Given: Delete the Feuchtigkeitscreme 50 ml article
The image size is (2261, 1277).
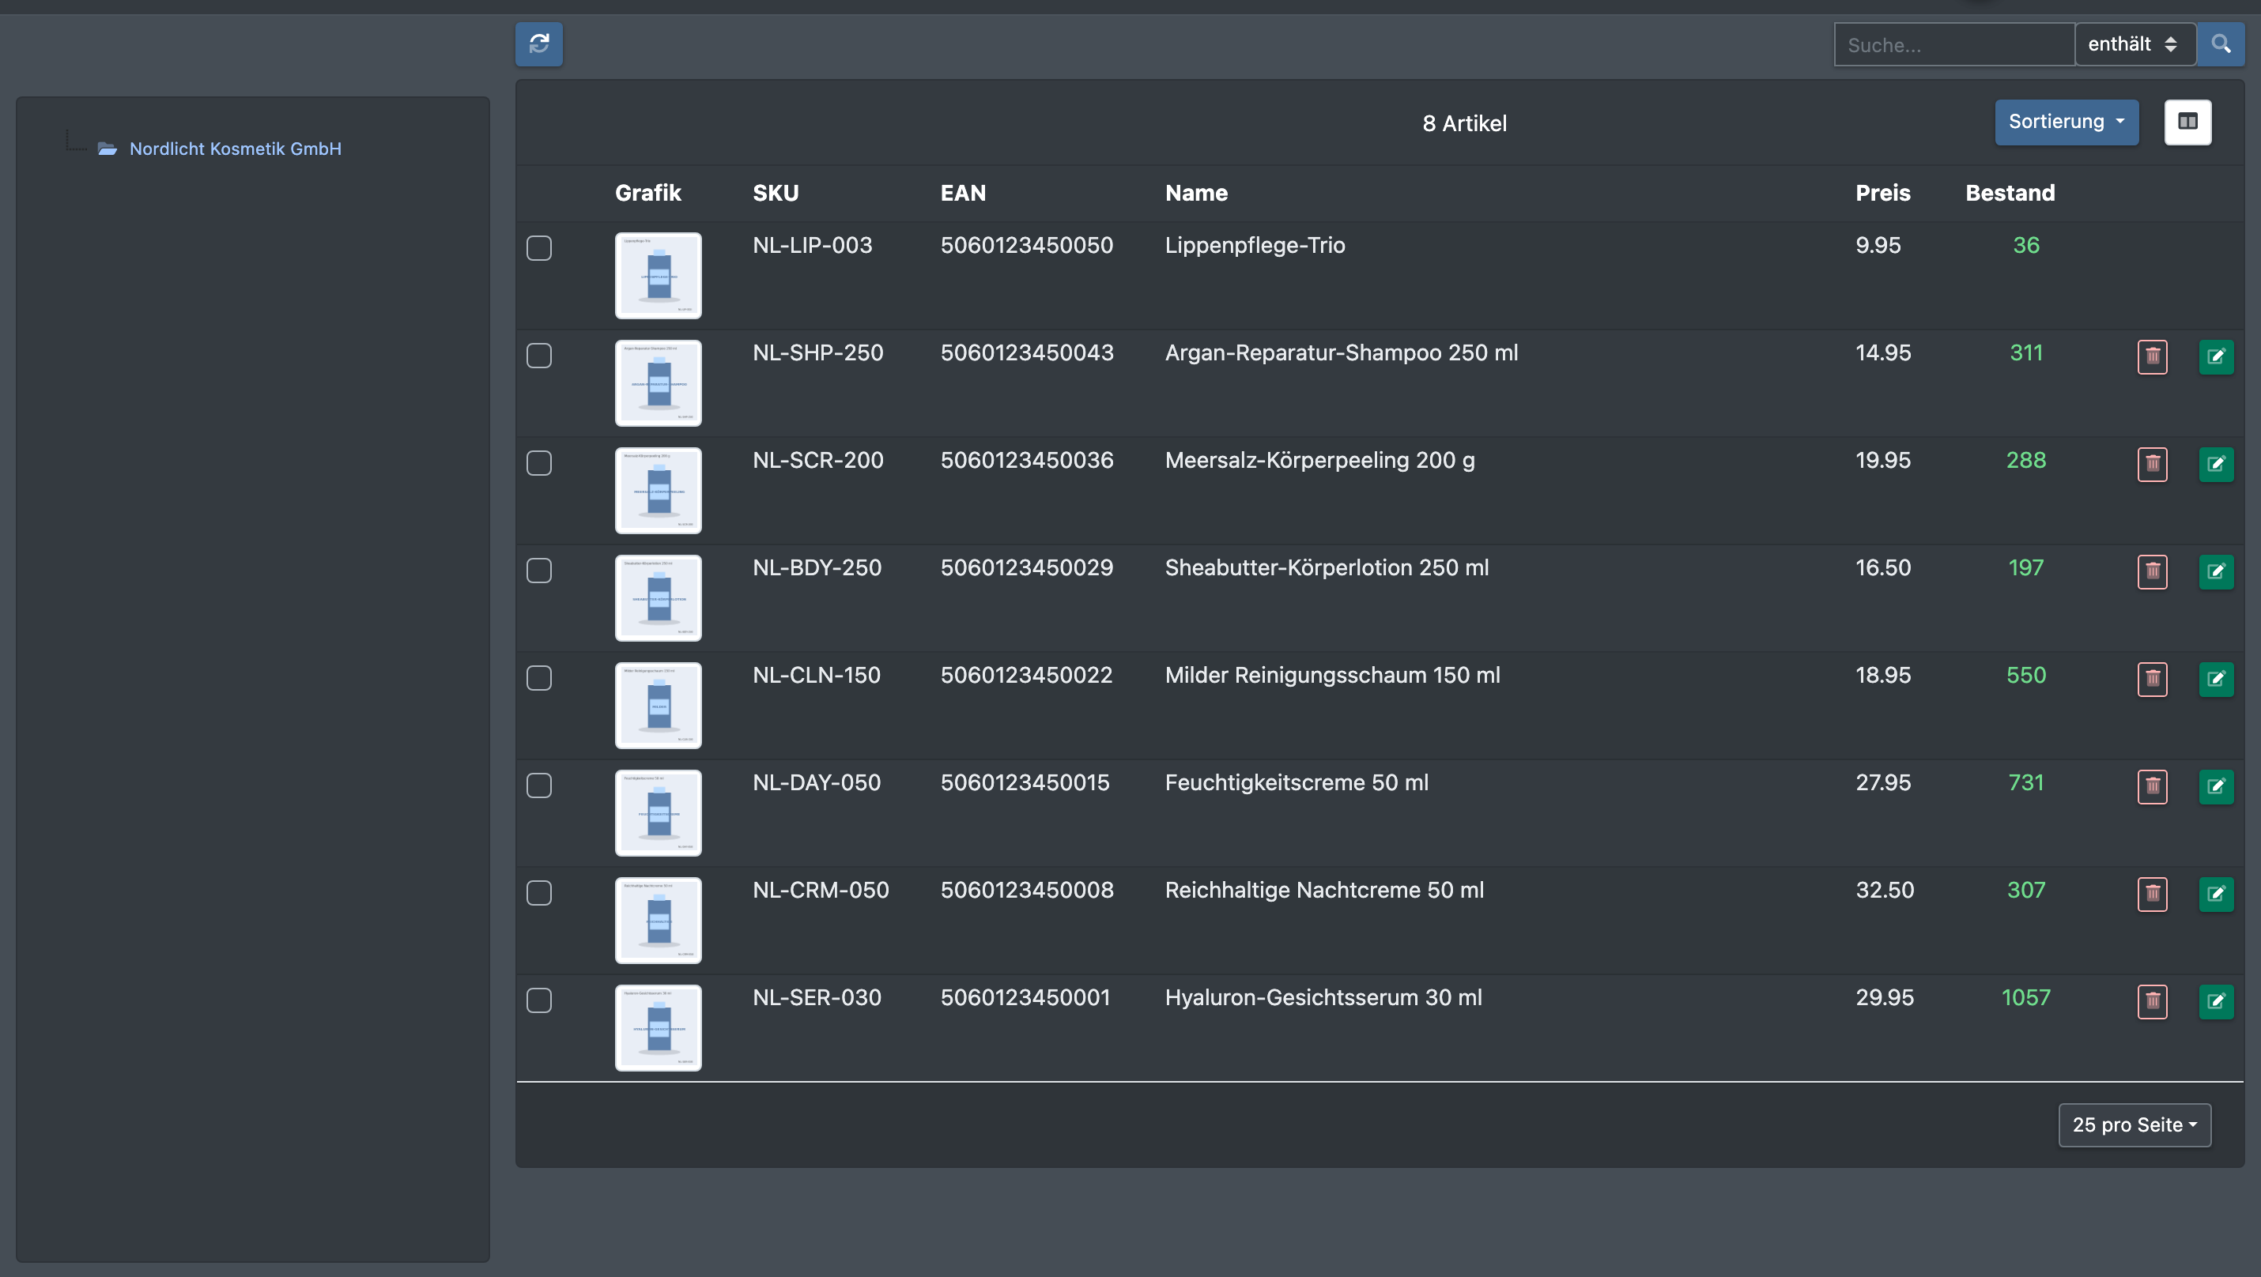Looking at the screenshot, I should pyautogui.click(x=2152, y=787).
